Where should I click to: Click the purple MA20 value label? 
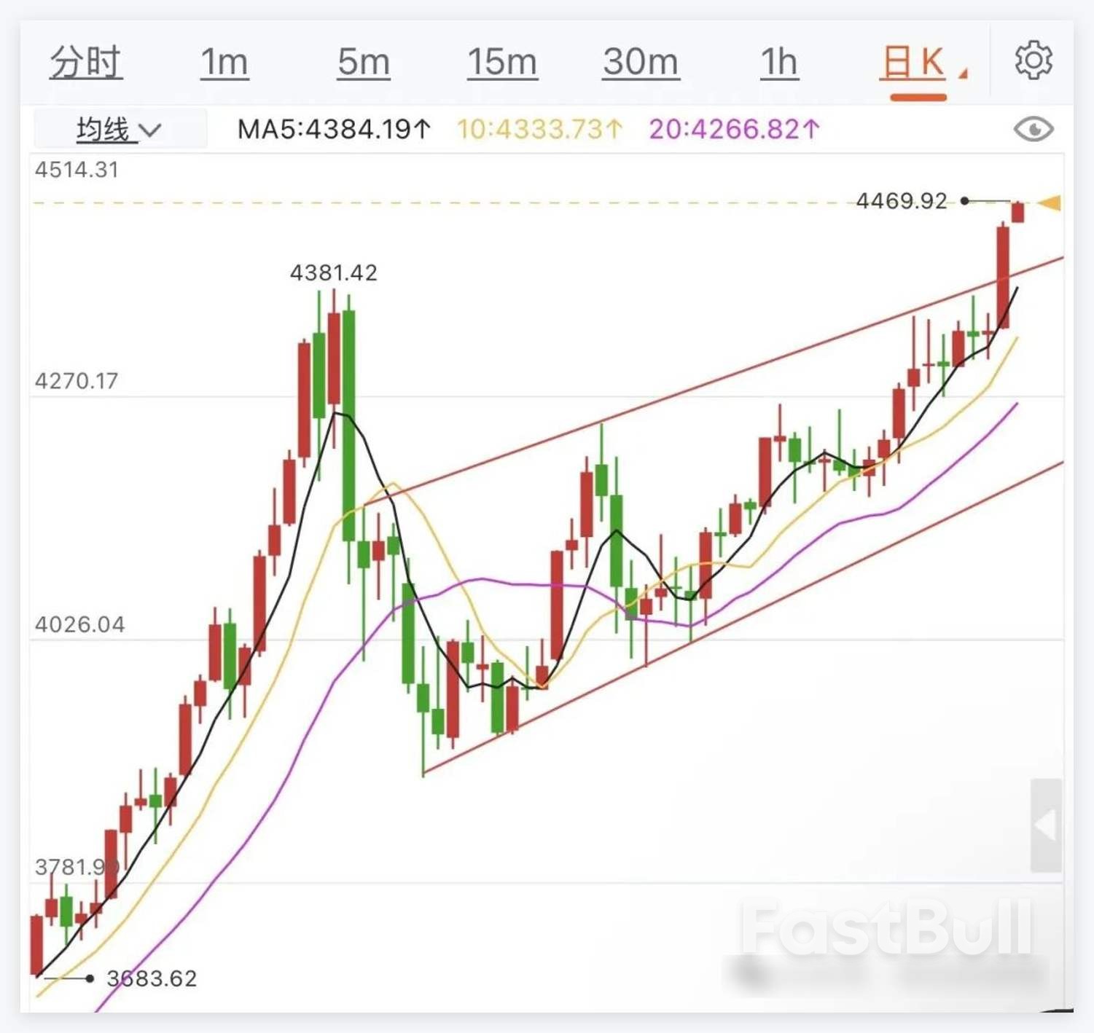tap(735, 128)
